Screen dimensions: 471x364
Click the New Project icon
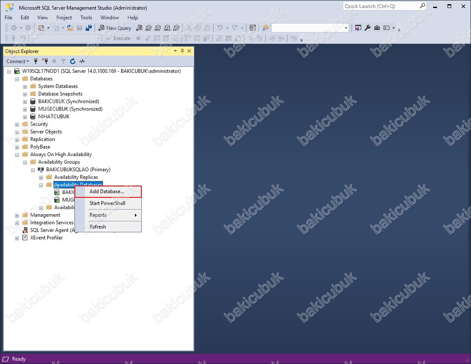41,28
